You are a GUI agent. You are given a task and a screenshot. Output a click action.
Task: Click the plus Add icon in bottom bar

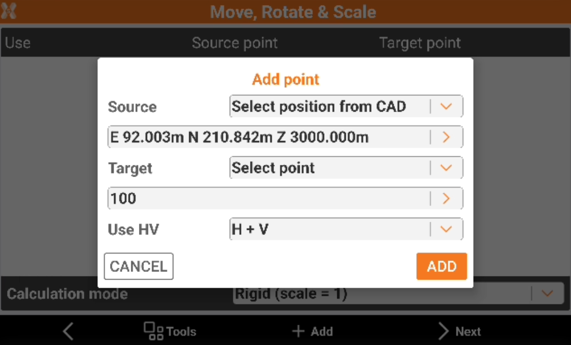coord(298,331)
